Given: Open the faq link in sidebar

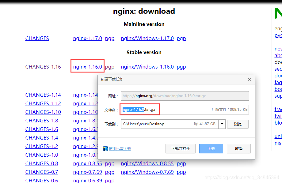Looking at the screenshot, I should 278,82.
